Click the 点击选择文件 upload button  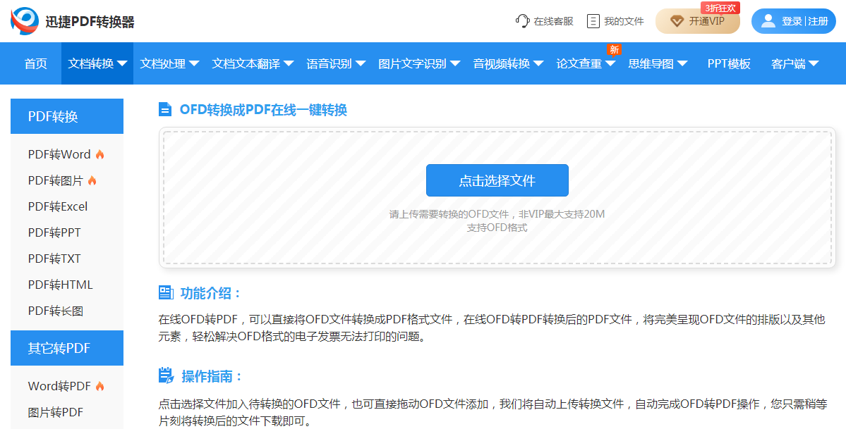(x=496, y=180)
